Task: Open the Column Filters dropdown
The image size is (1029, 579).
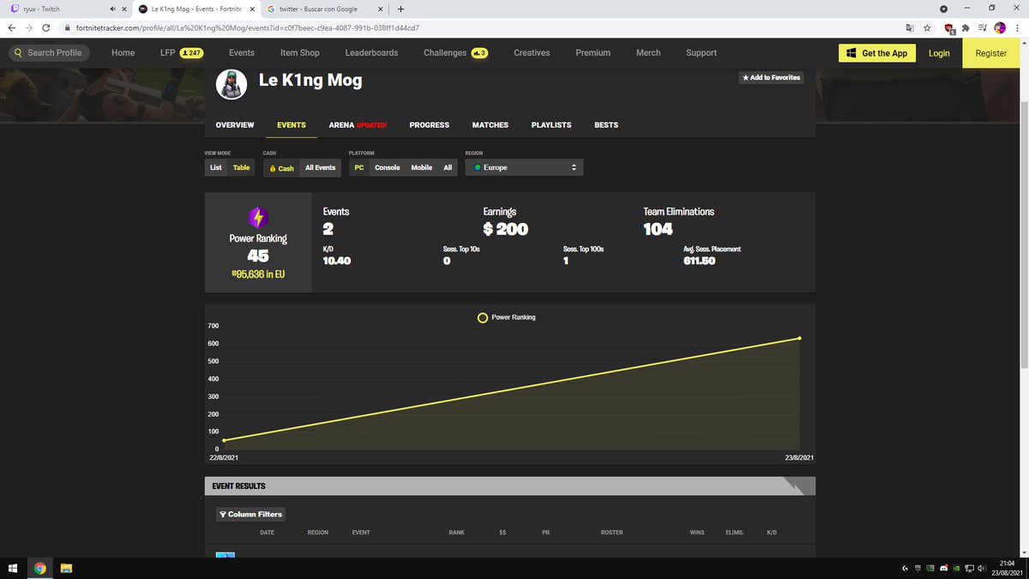Action: (250, 515)
